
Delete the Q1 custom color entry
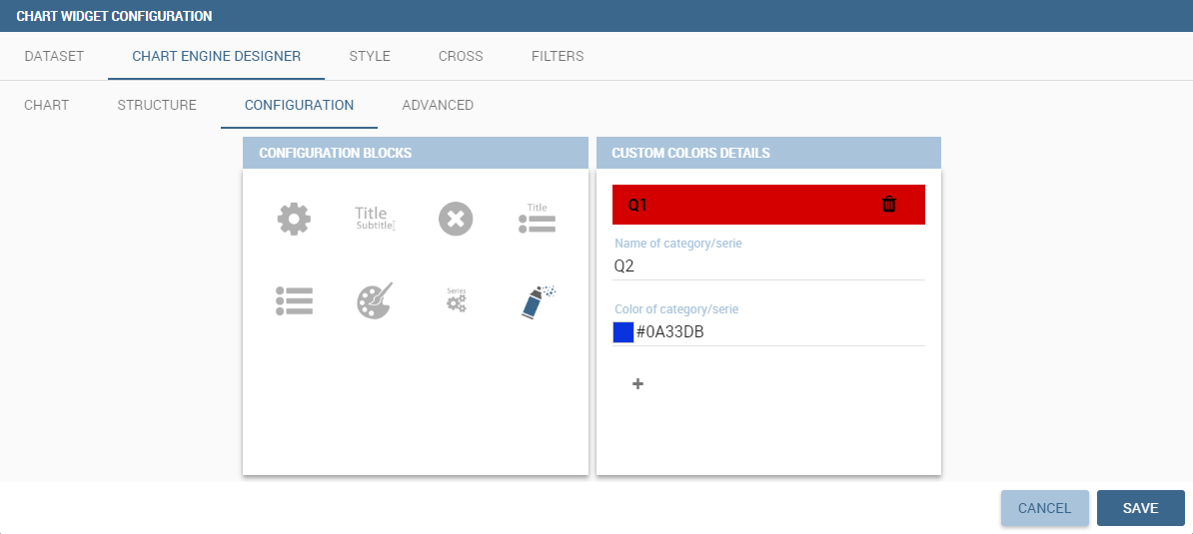pos(888,205)
